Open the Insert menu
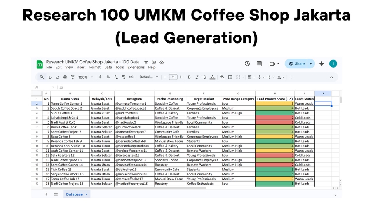Screen dimensions: 373x210 81,67
